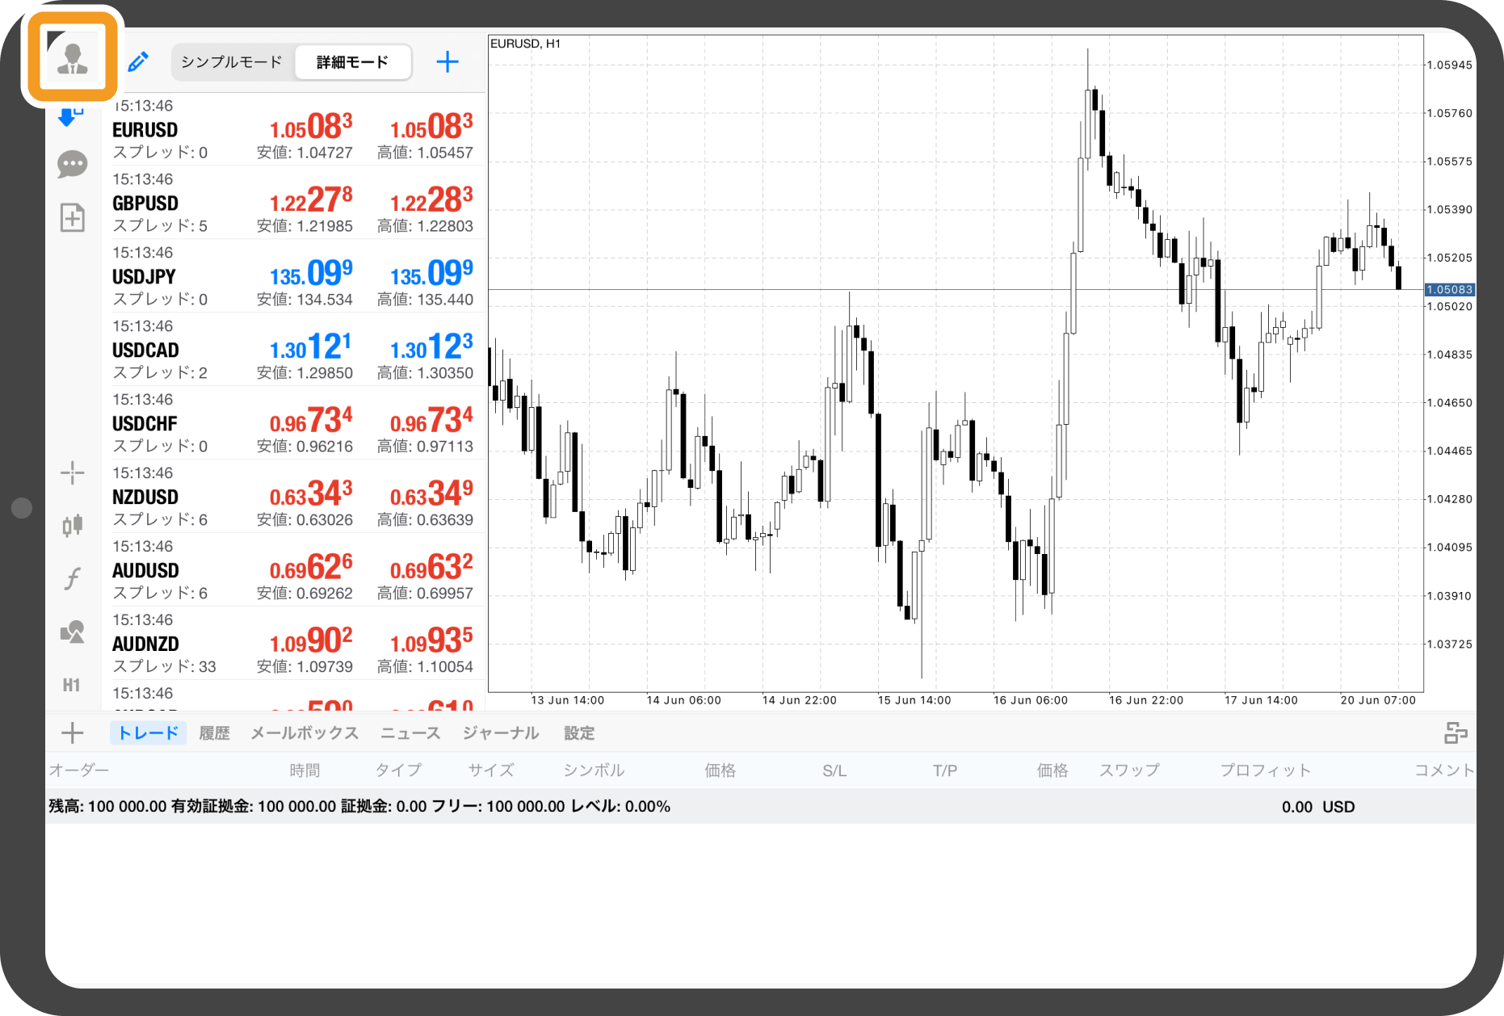This screenshot has height=1016, width=1504.
Task: Switch to シンプルモード view
Action: tap(232, 62)
